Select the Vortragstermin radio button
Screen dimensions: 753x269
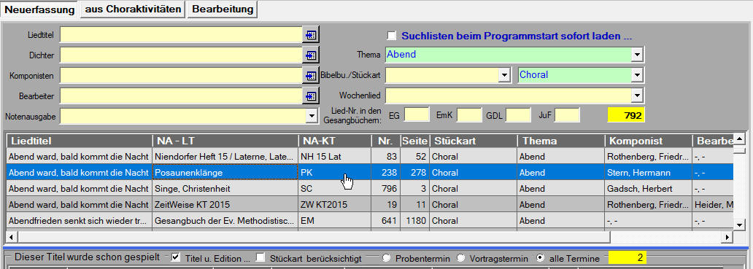coord(461,258)
